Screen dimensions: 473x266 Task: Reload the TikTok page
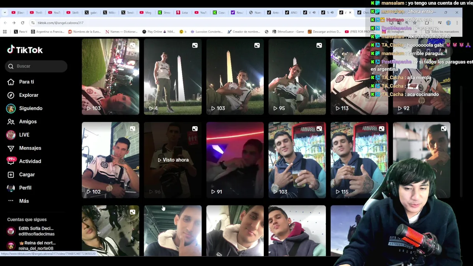point(23,23)
